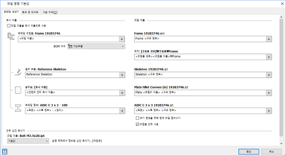Switch to 튜브 및 파이프 tab

coord(30,12)
